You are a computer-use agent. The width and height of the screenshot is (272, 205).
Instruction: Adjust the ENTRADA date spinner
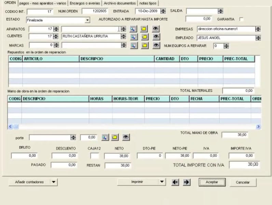[163, 11]
